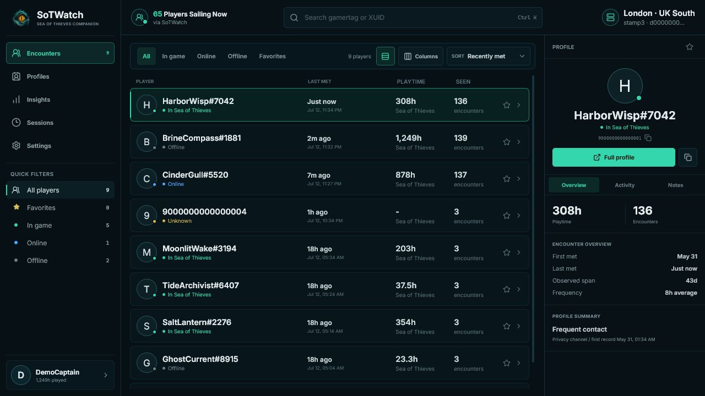Click the SoTWatch eye logo
Image resolution: width=705 pixels, height=396 pixels.
click(21, 18)
